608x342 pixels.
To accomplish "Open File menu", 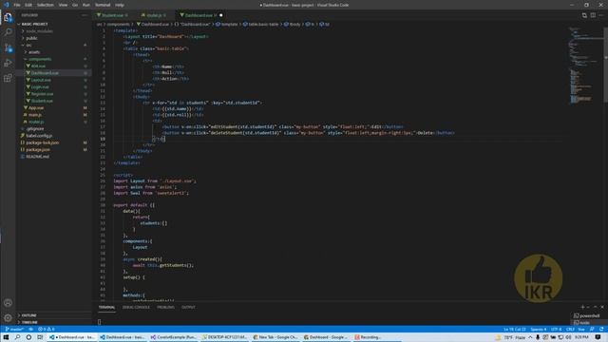I will [x=17, y=5].
